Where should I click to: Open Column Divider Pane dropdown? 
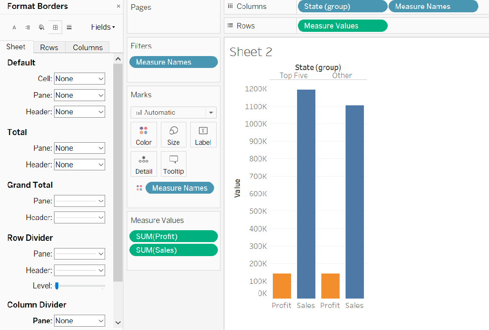click(x=80, y=321)
